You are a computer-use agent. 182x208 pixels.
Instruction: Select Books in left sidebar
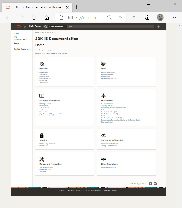(16, 43)
